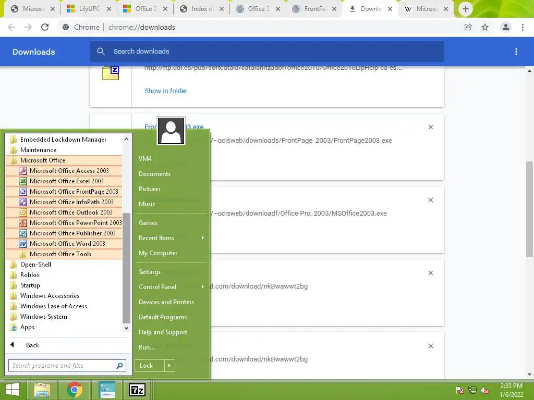Launch Microsoft Office PowerPoint 2003
The height and width of the screenshot is (400, 534).
[64, 223]
